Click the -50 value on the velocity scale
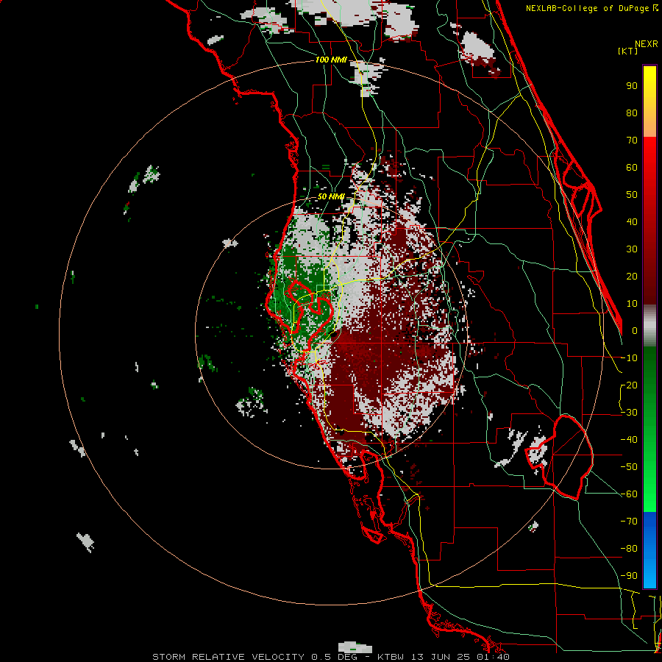 coord(629,467)
